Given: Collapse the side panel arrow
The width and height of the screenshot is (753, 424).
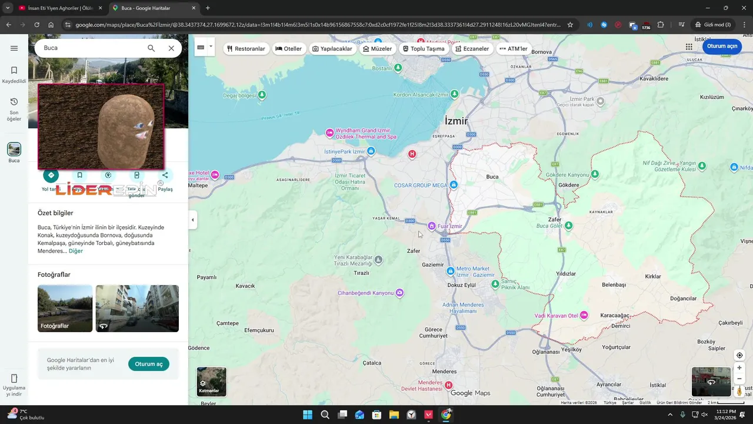Looking at the screenshot, I should tap(192, 220).
